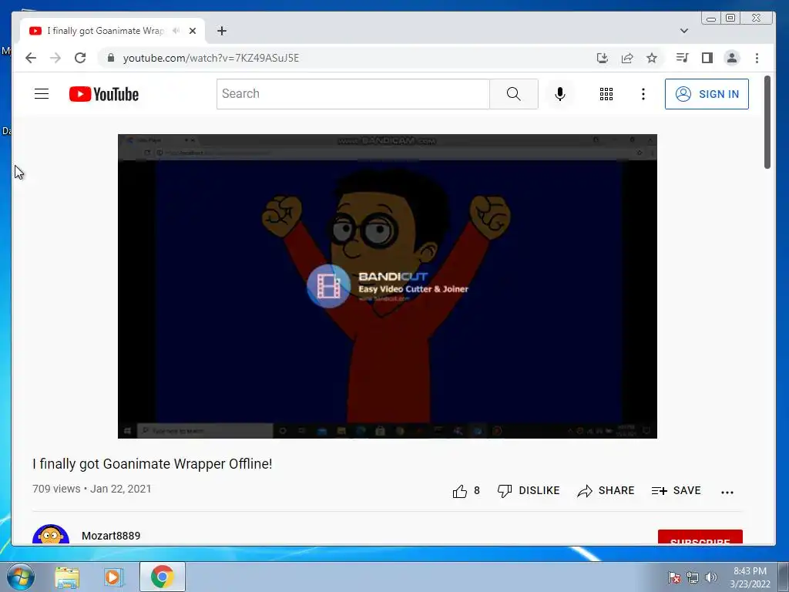The height and width of the screenshot is (592, 789).
Task: Open the Chrome profile avatar
Action: [732, 58]
